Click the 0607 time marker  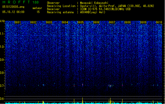(112, 22)
